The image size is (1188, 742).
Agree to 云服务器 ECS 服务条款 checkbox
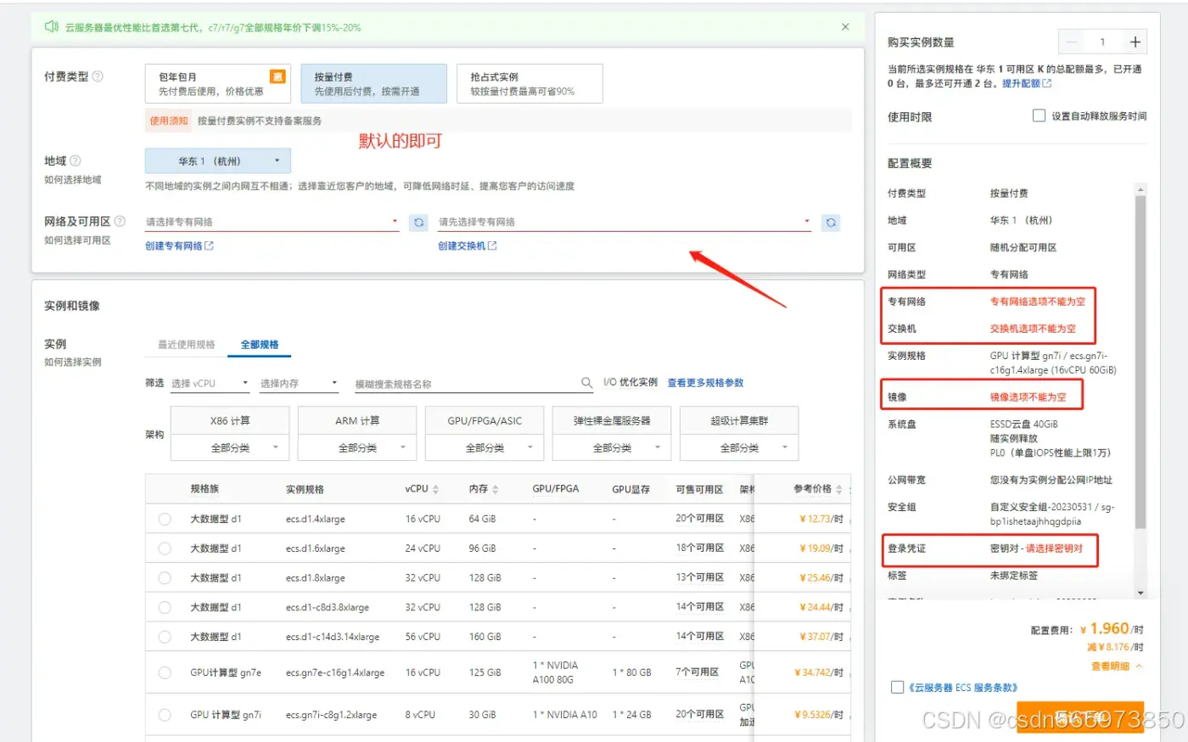(x=897, y=687)
